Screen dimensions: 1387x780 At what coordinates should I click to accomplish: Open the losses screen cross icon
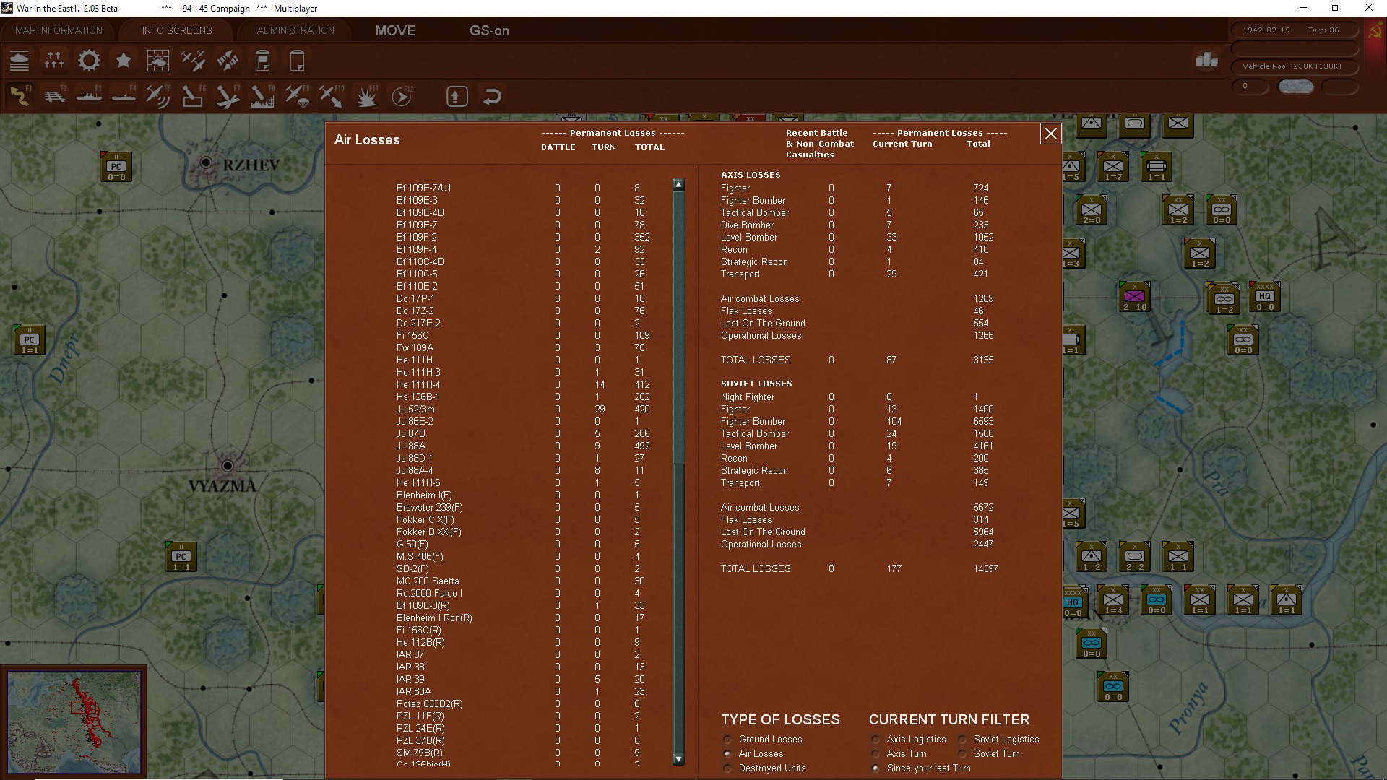(54, 61)
